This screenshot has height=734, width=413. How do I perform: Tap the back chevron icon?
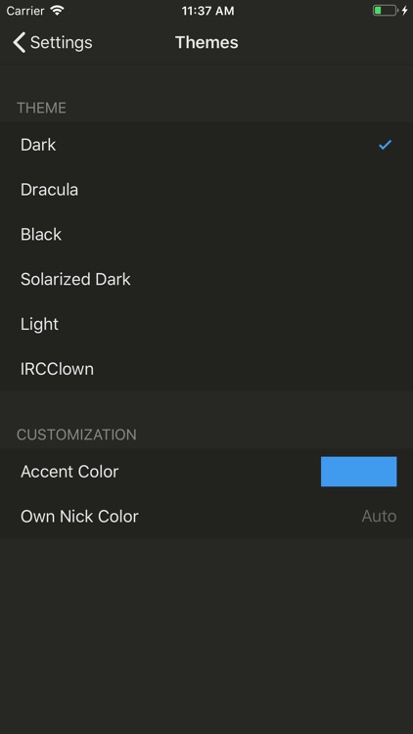tap(20, 43)
